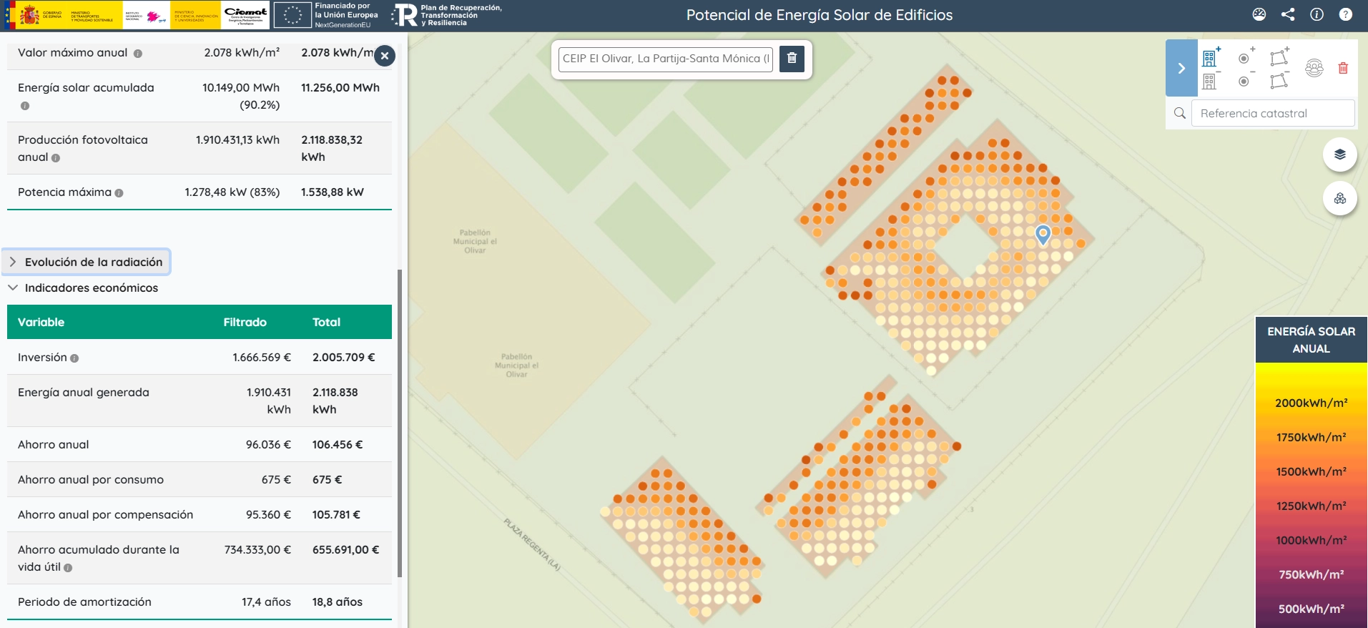Viewport: 1368px width, 628px height.
Task: Click the help question mark button
Action: point(1345,14)
